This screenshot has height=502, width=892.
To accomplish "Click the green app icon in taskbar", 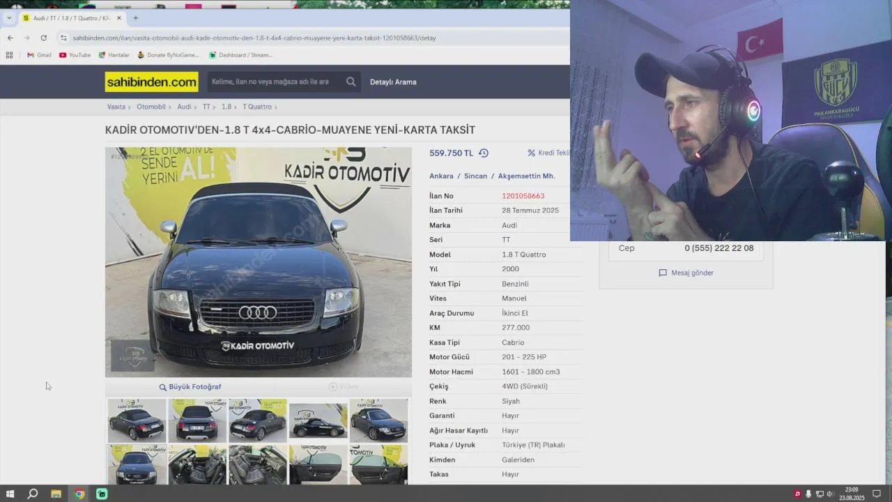I will [x=102, y=494].
